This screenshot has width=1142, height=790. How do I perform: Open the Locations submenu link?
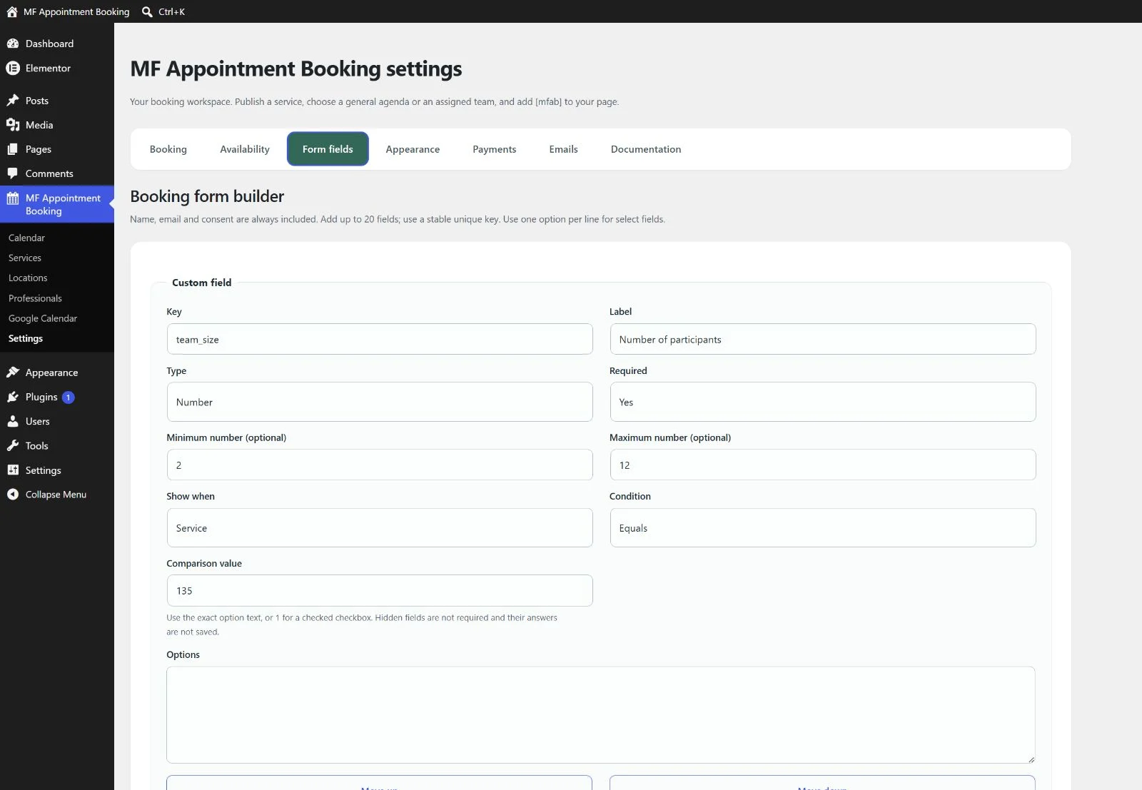[28, 278]
